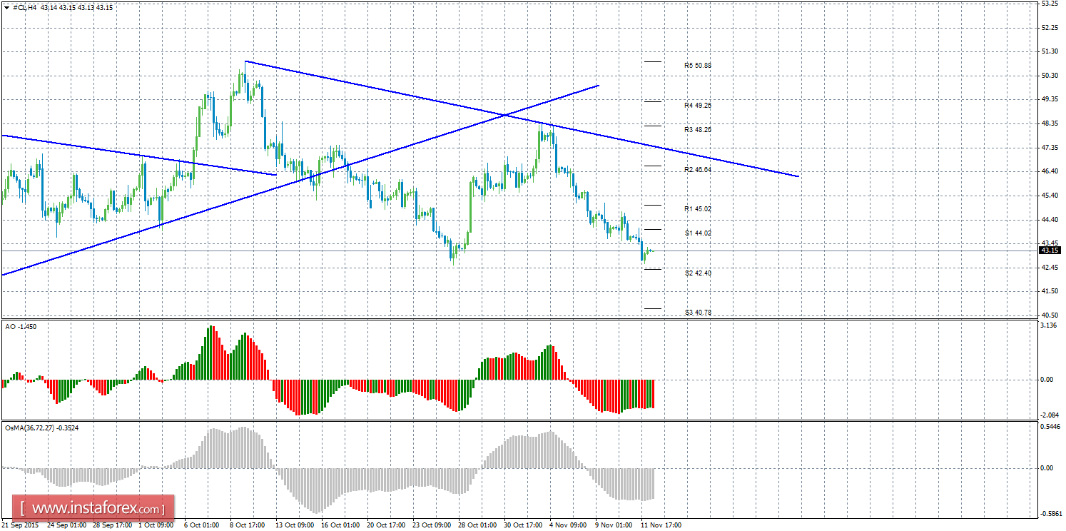1066x531 pixels.
Task: Click the small triangle before #CL,H4
Action: 8,7
